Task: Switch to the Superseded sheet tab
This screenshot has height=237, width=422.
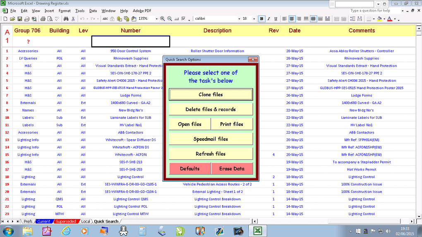Action: point(66,221)
